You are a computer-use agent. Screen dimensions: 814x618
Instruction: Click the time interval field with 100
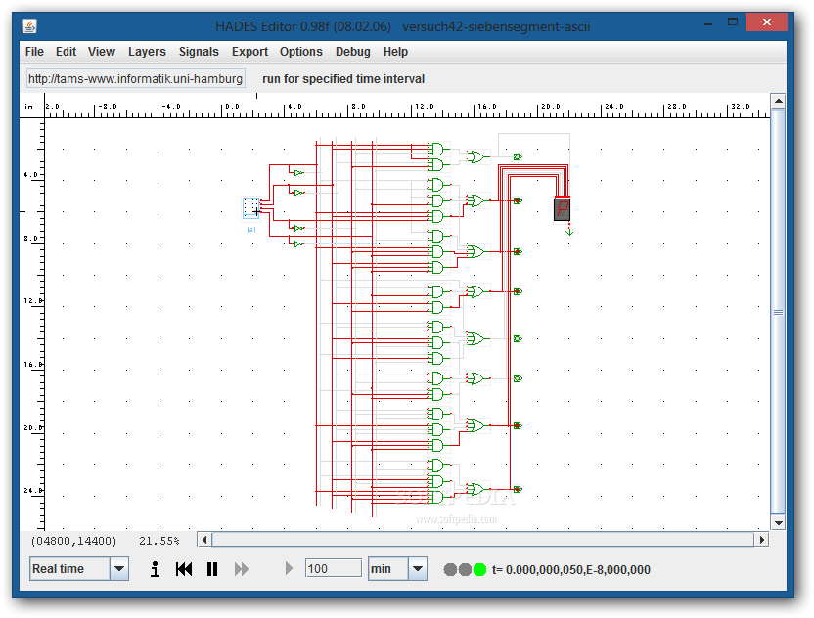coord(334,569)
